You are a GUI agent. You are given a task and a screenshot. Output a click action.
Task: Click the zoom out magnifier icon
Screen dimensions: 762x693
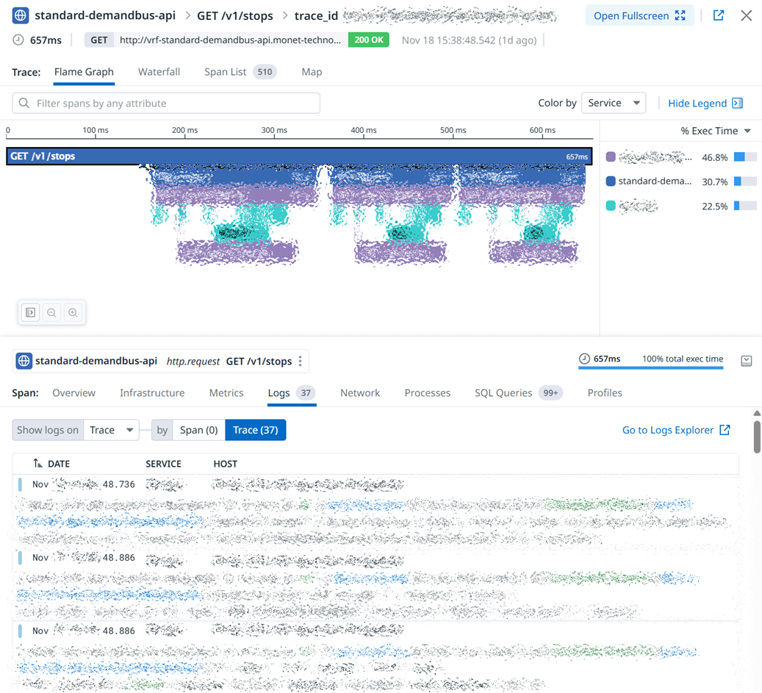click(51, 312)
